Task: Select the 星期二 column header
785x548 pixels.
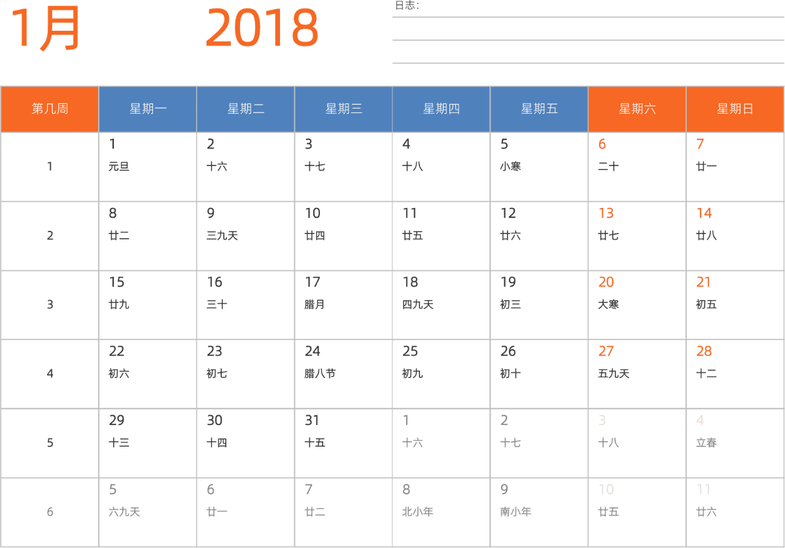Action: [x=246, y=109]
